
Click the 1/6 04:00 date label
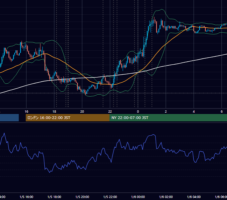[194, 197]
